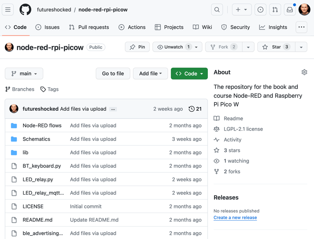Image resolution: width=314 pixels, height=239 pixels.
Task: View repository Tags
Action: (50, 89)
